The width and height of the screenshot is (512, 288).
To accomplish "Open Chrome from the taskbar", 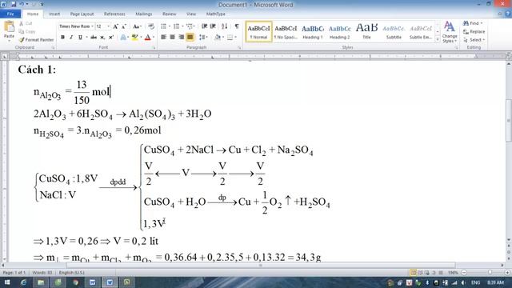I will (75, 282).
